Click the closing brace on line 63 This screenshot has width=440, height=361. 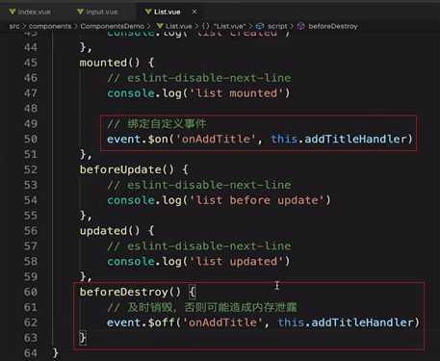pos(83,338)
